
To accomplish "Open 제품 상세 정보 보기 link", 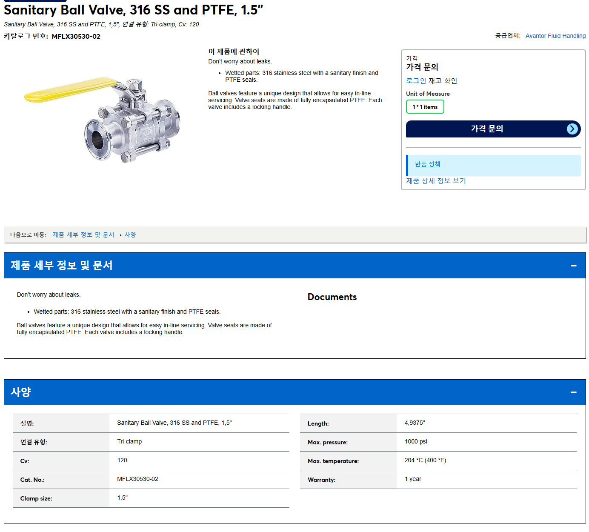I will click(x=436, y=181).
